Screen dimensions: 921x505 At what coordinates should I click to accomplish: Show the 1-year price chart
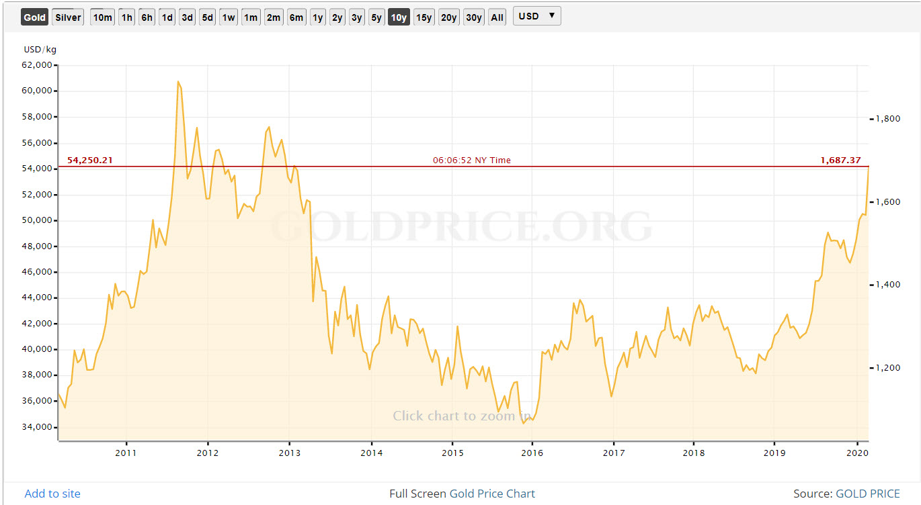click(x=317, y=17)
